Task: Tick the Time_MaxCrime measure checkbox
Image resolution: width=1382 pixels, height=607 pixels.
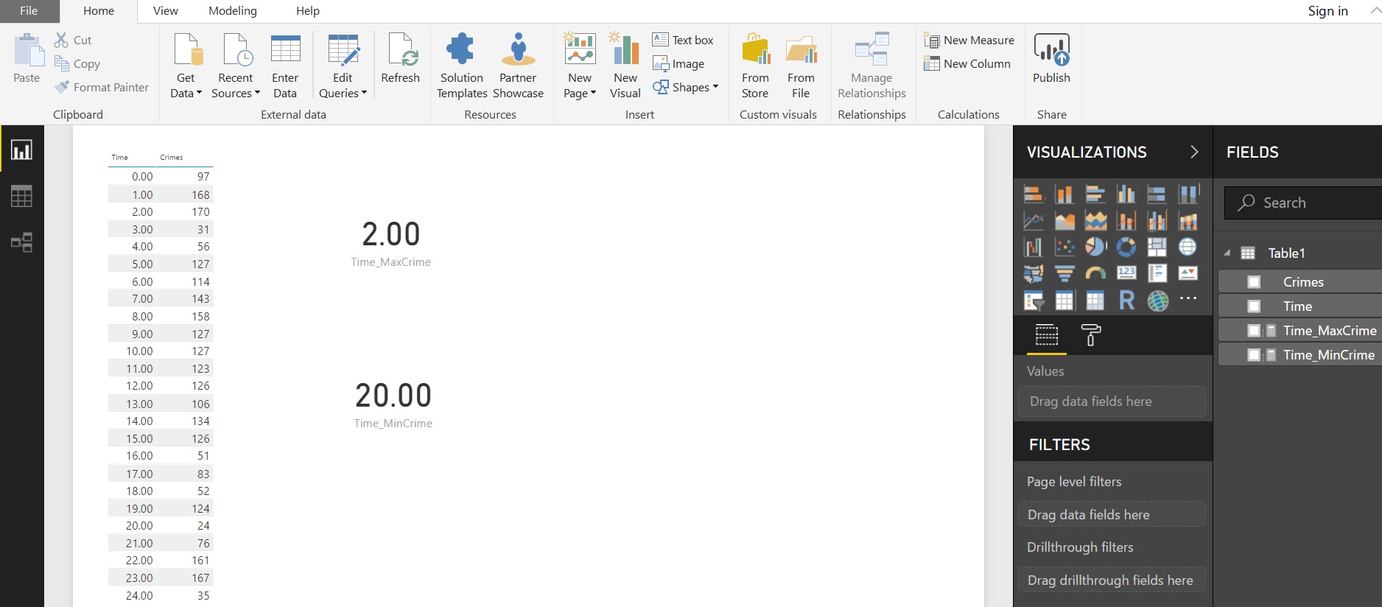Action: coord(1254,331)
